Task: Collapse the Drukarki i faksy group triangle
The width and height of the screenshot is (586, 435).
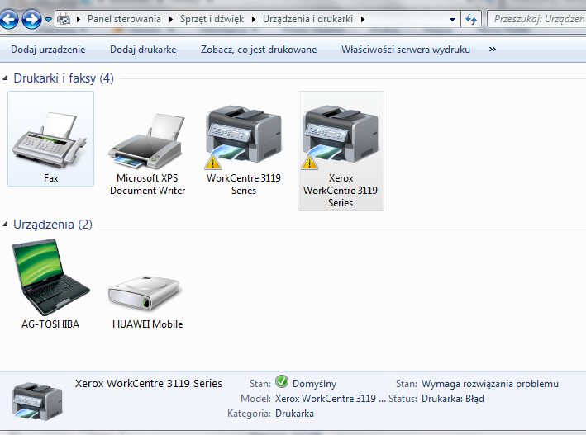Action: [5, 78]
